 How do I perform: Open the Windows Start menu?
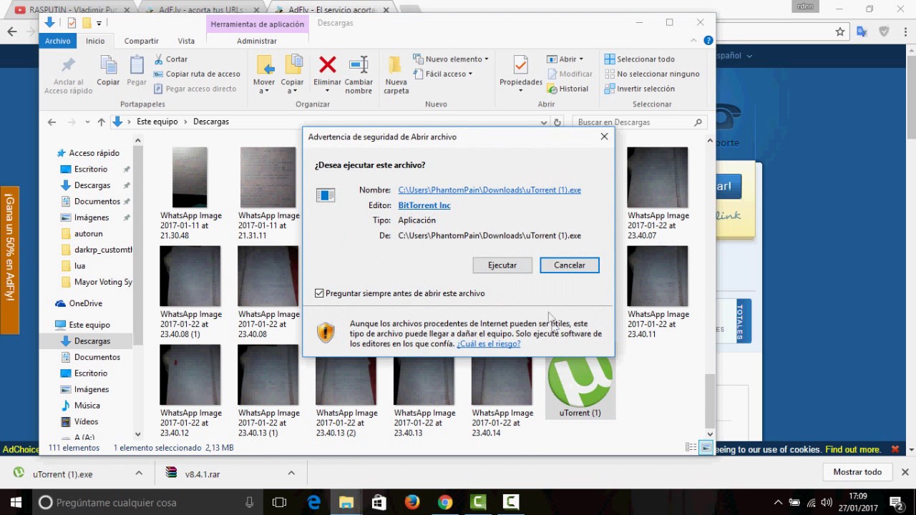click(16, 502)
